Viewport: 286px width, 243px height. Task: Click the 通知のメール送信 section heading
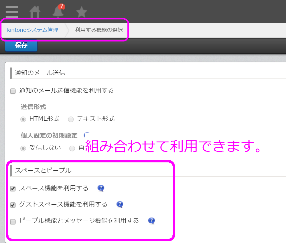coord(40,73)
